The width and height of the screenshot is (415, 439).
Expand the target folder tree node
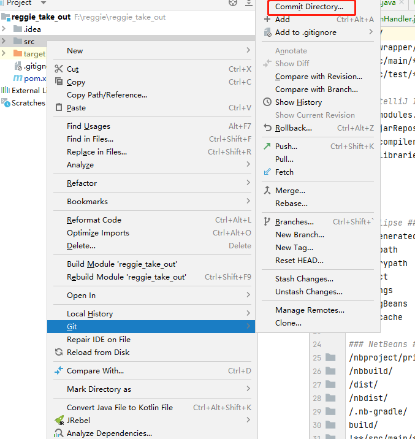click(x=4, y=53)
